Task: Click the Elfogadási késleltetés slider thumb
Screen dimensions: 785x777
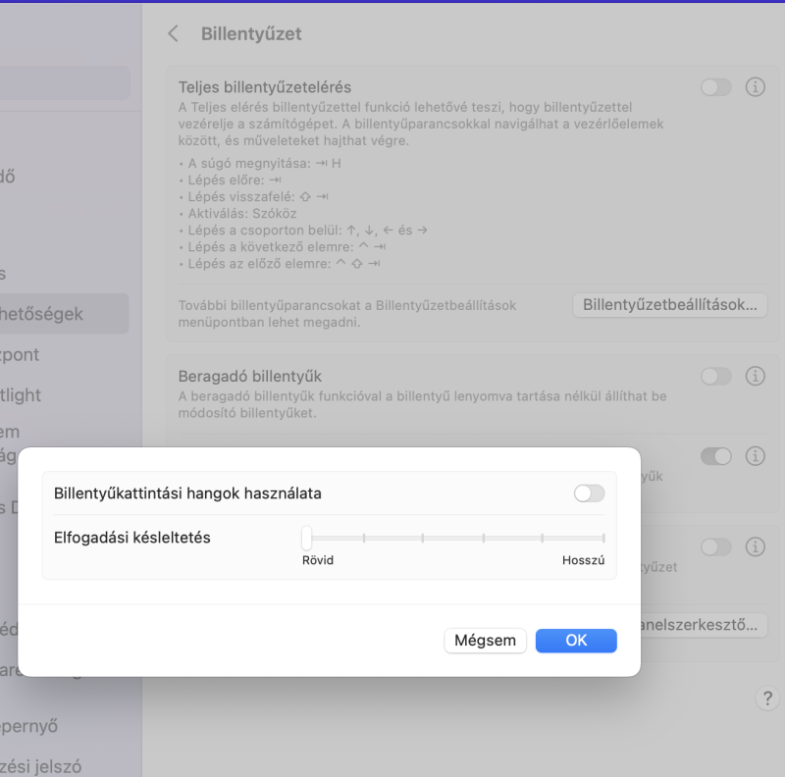Action: pyautogui.click(x=306, y=537)
